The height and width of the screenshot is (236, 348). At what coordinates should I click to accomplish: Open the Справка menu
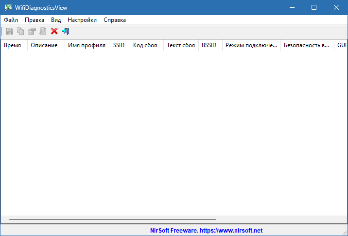pyautogui.click(x=115, y=20)
